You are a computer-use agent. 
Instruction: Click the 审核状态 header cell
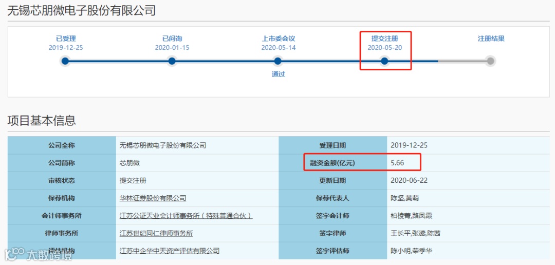pos(62,180)
